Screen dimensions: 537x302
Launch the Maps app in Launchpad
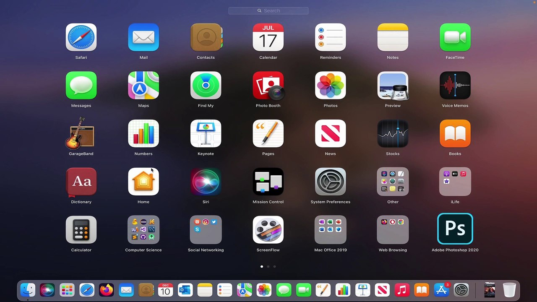[143, 86]
